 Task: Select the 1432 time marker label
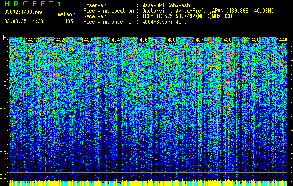[x=59, y=40]
